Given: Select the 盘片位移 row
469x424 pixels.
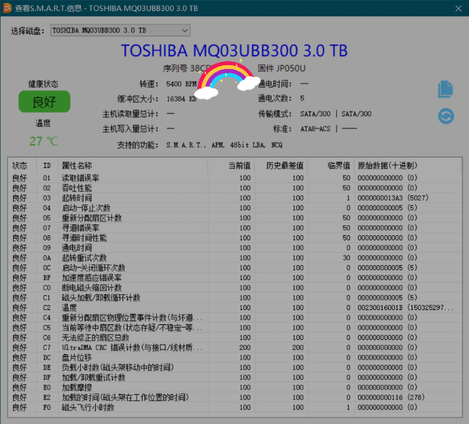Looking at the screenshot, I should click(234, 358).
